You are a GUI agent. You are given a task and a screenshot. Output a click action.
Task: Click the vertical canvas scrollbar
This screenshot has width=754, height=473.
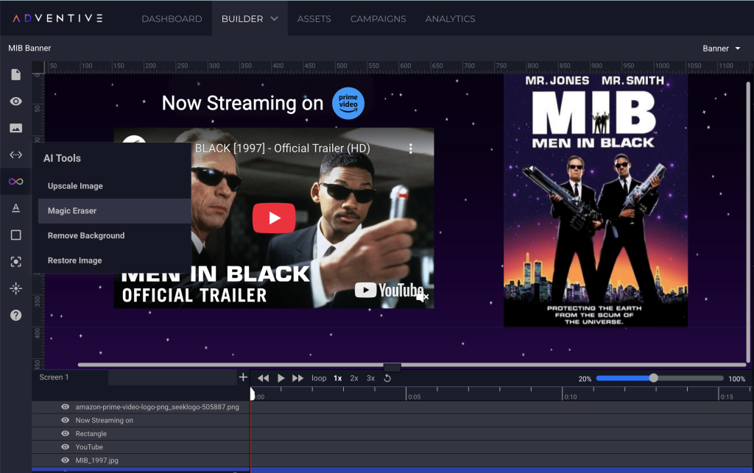748,222
